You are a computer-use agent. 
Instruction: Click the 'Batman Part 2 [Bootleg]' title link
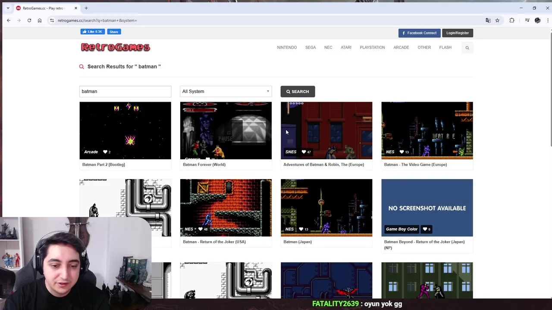(103, 164)
